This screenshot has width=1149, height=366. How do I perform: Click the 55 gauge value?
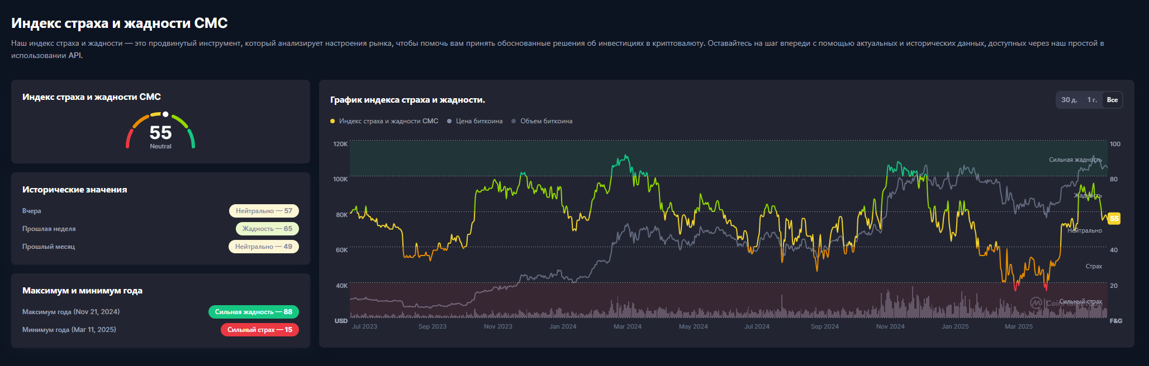pyautogui.click(x=160, y=133)
